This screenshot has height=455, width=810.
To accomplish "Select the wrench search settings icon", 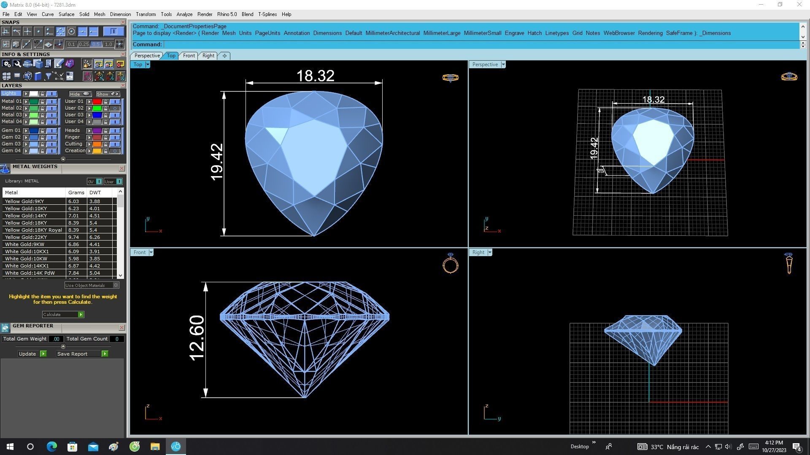I will [17, 64].
